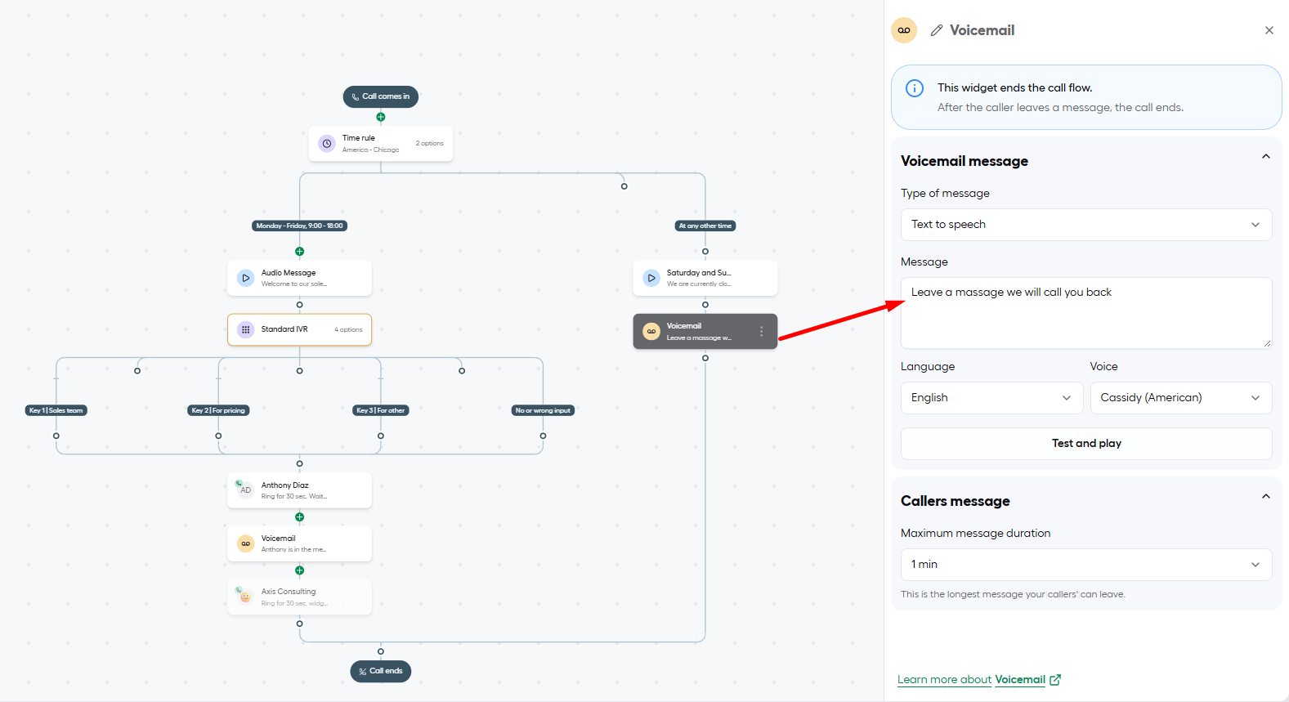Click the 'America - Chicago' text on Time rule
1289x702 pixels.
tap(371, 150)
